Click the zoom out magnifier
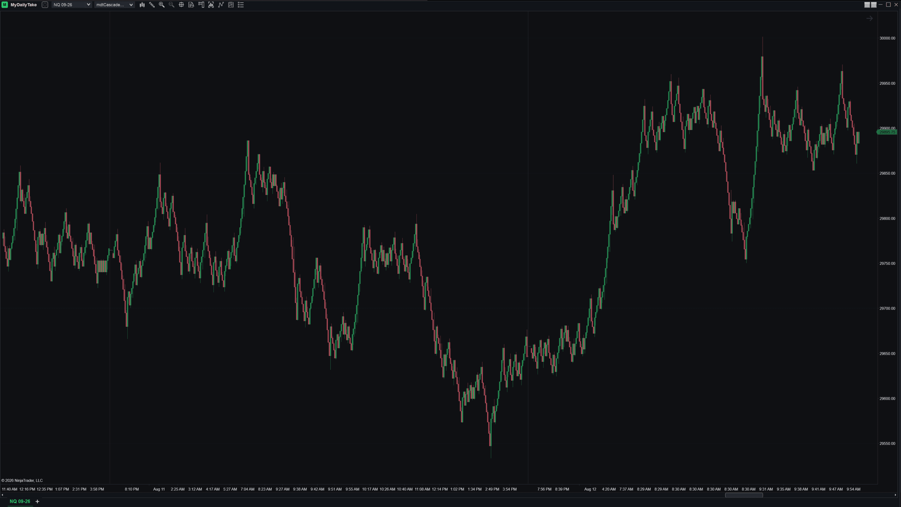The width and height of the screenshot is (901, 507). 172,5
